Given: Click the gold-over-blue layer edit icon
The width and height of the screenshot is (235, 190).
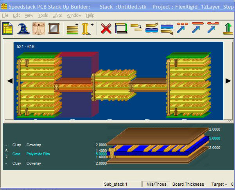Looking at the screenshot, I should pyautogui.click(x=152, y=28).
